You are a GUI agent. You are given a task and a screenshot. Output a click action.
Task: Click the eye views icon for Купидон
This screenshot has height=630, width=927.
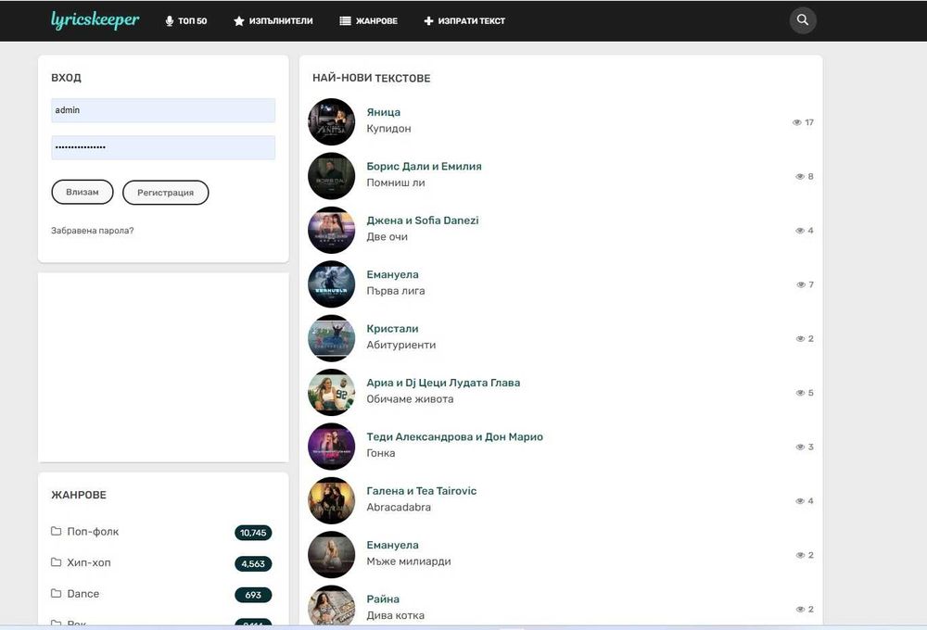797,122
